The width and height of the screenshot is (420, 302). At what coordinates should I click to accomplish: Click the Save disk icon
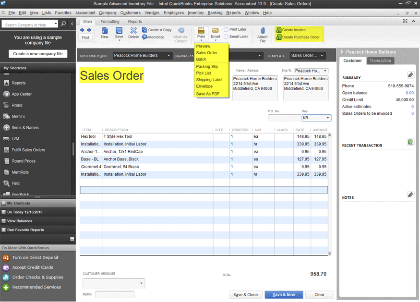pyautogui.click(x=119, y=31)
